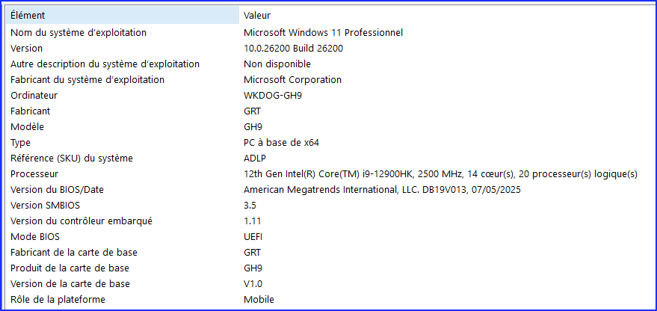Select Version de la carte de base row
This screenshot has height=311, width=657.
(70, 284)
